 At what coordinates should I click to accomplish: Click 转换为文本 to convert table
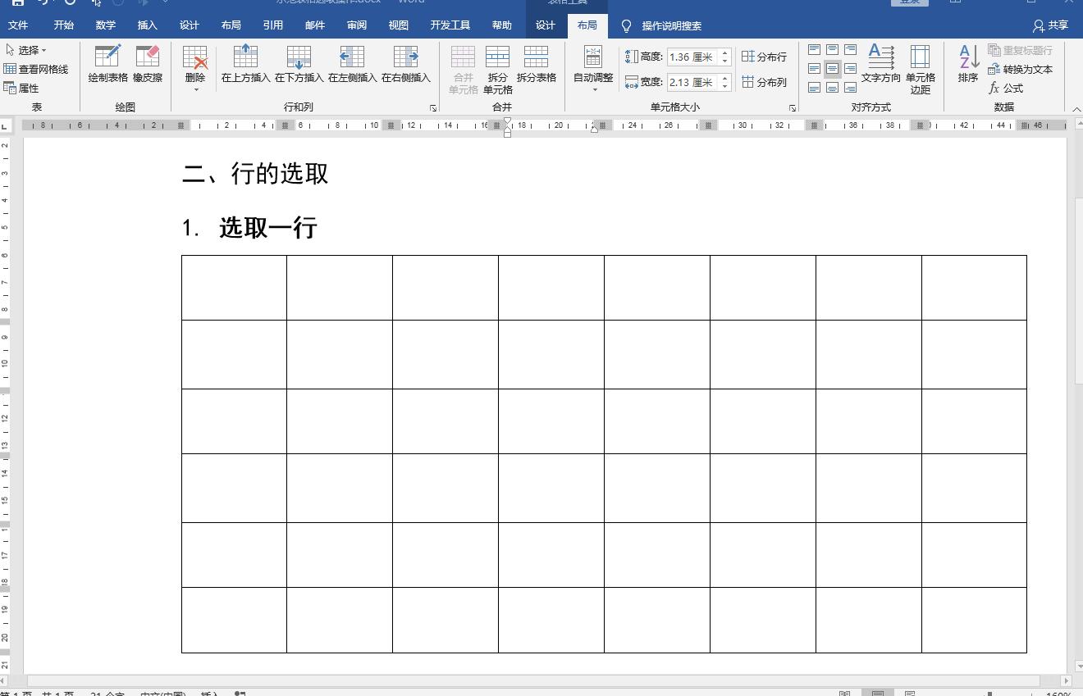tap(1020, 70)
